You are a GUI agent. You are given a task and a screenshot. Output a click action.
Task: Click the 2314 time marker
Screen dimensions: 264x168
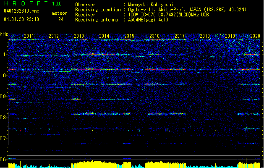(x=104, y=36)
